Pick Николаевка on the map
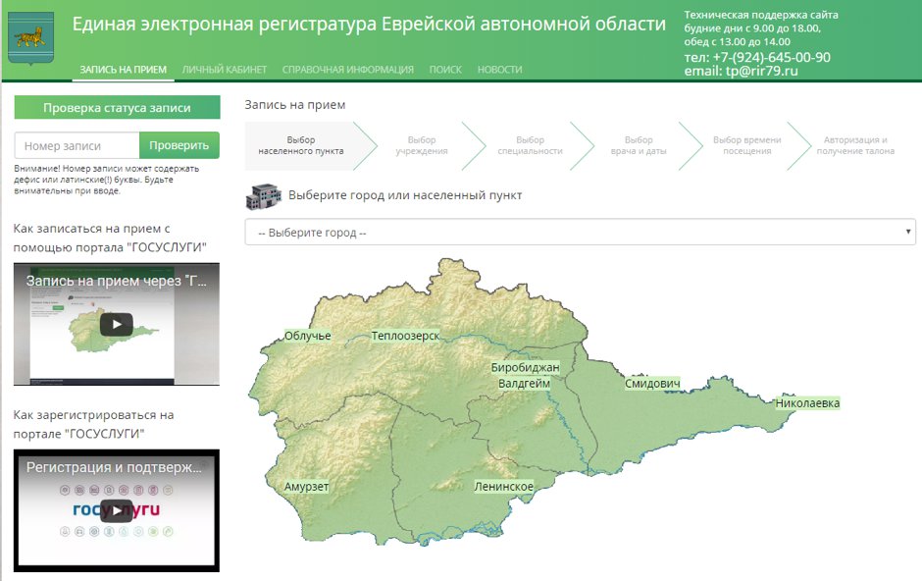This screenshot has width=922, height=581. pos(807,403)
